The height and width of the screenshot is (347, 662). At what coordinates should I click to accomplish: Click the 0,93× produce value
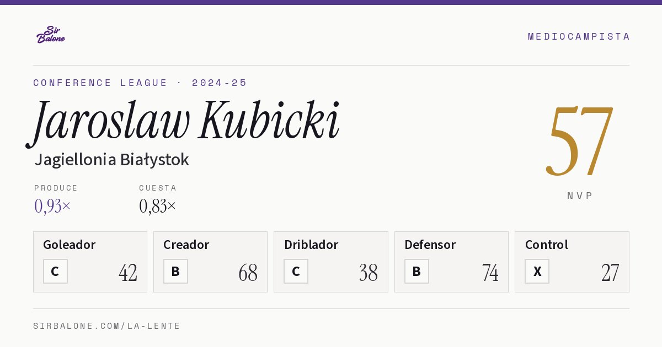pyautogui.click(x=52, y=206)
